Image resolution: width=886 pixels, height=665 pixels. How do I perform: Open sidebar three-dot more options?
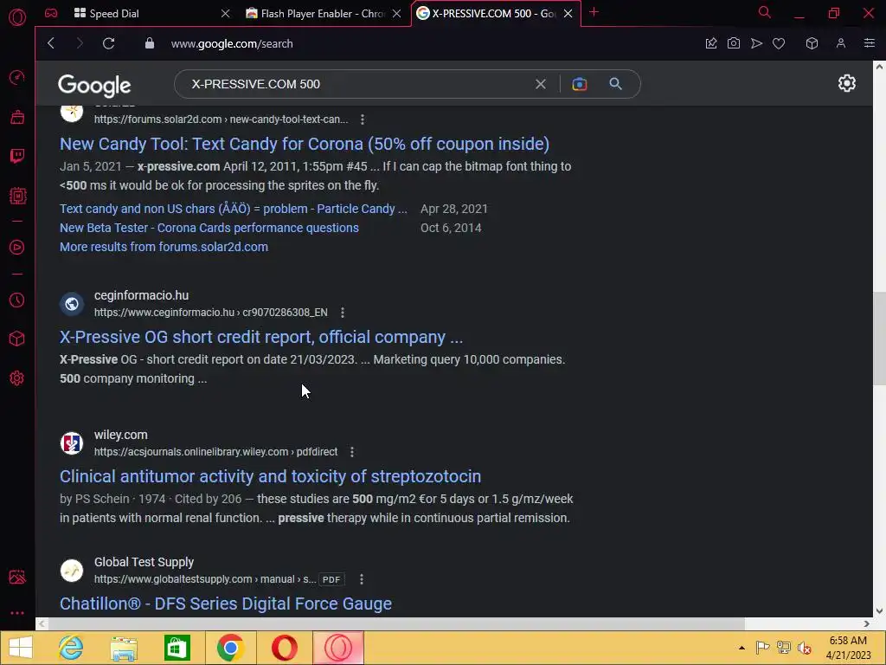[17, 613]
